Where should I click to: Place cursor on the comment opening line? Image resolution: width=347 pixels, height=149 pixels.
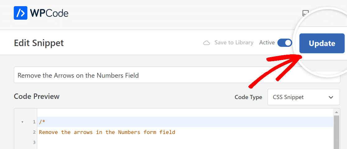(x=185, y=122)
